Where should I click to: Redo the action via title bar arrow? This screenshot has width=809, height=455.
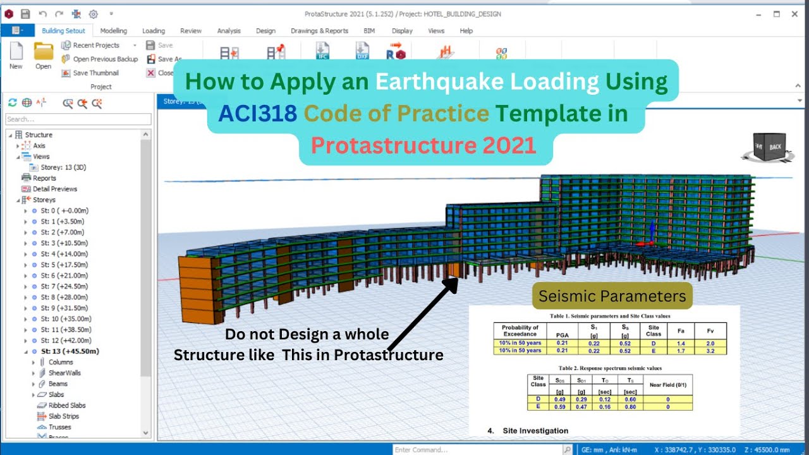click(x=59, y=14)
